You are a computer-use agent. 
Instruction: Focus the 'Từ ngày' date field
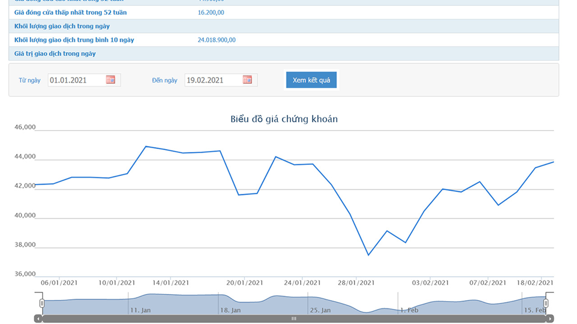76,80
